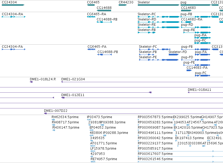Select the CG14683-RA transcript label

click(192, 19)
